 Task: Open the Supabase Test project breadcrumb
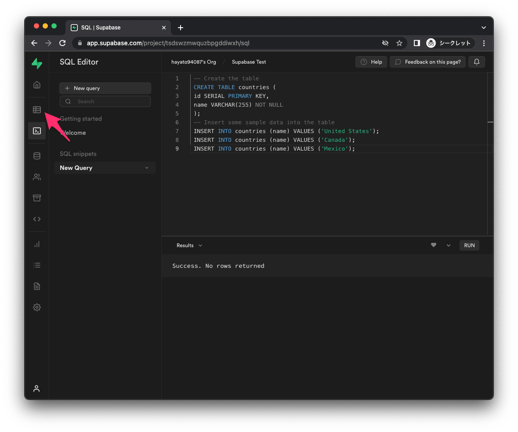[249, 62]
